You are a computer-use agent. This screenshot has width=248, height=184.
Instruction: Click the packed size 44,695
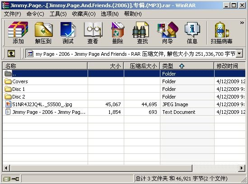pyautogui.click(x=149, y=104)
